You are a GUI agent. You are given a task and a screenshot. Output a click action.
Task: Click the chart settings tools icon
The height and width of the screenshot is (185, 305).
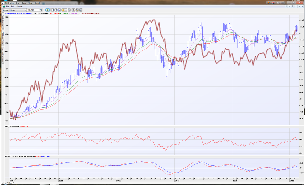point(69,10)
